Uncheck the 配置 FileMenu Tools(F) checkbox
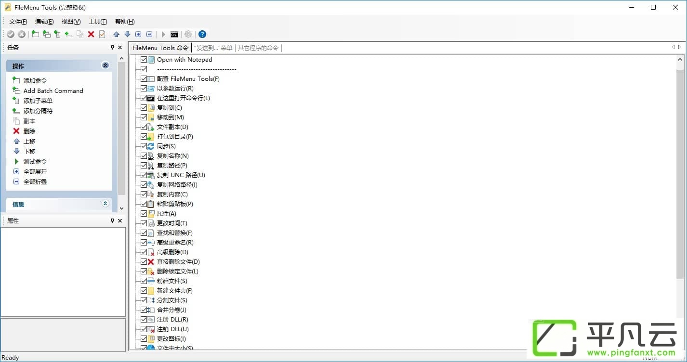The height and width of the screenshot is (362, 687). pyautogui.click(x=144, y=78)
